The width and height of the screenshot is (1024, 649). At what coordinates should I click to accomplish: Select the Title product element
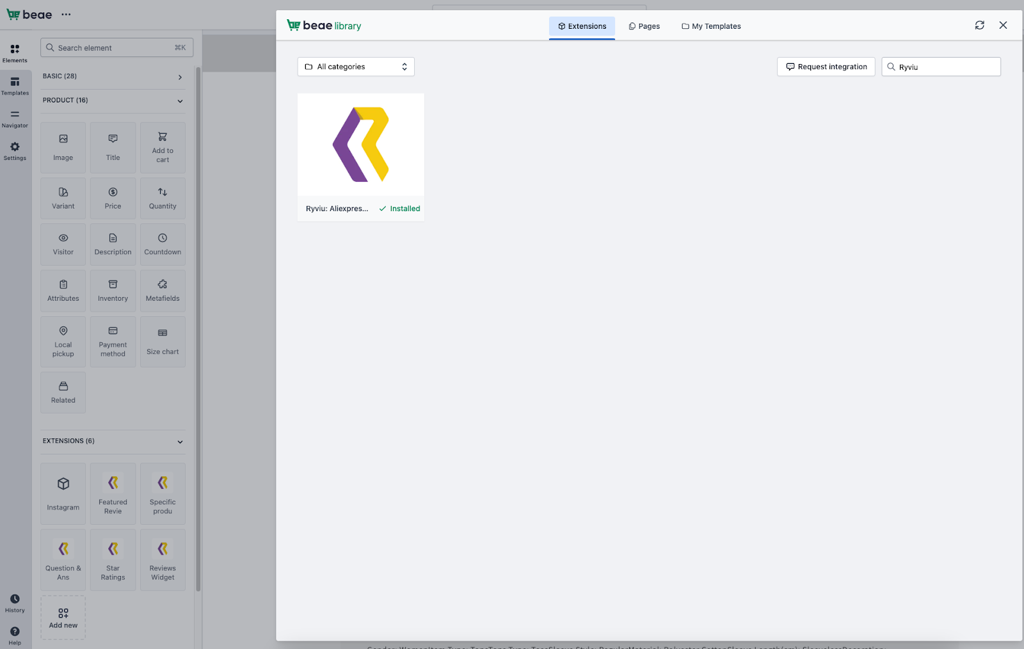113,148
